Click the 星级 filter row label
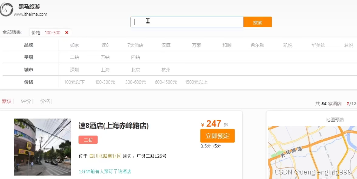The height and width of the screenshot is (179, 357). (29, 57)
